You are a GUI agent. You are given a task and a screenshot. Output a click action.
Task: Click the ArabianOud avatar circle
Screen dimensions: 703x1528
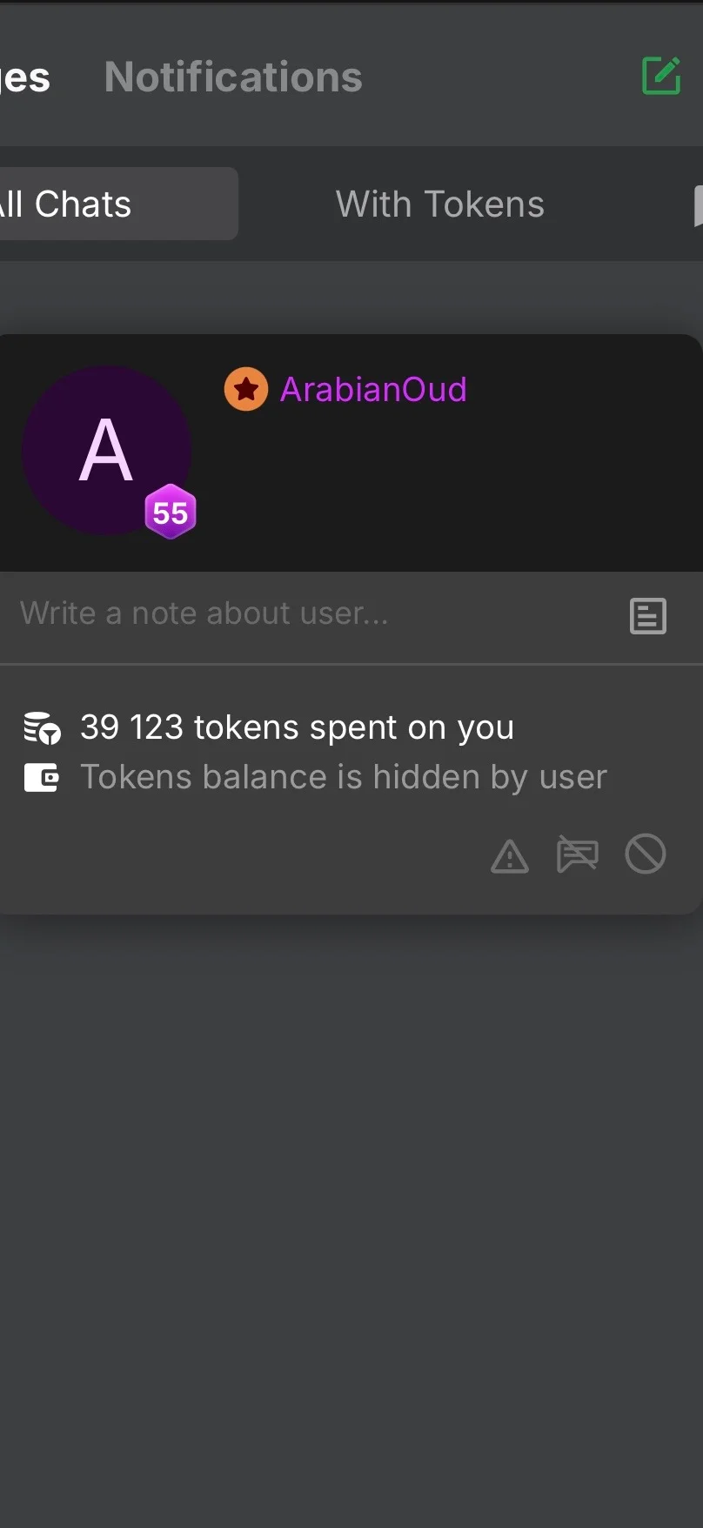105,450
